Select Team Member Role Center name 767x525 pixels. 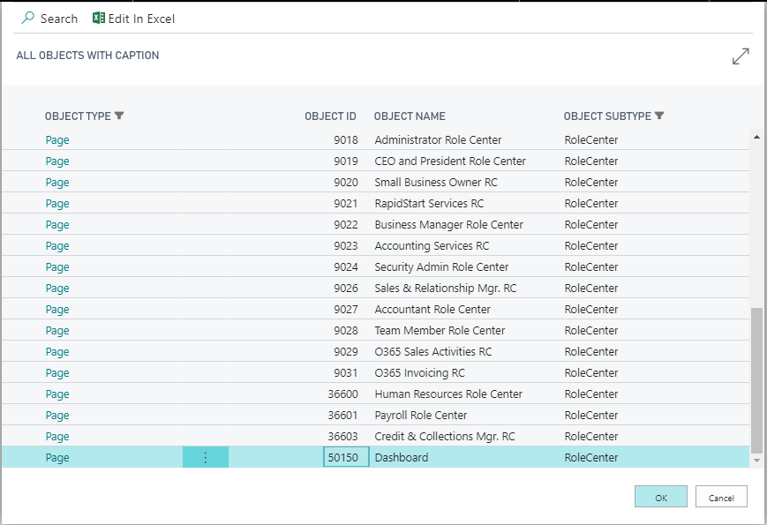pyautogui.click(x=440, y=331)
